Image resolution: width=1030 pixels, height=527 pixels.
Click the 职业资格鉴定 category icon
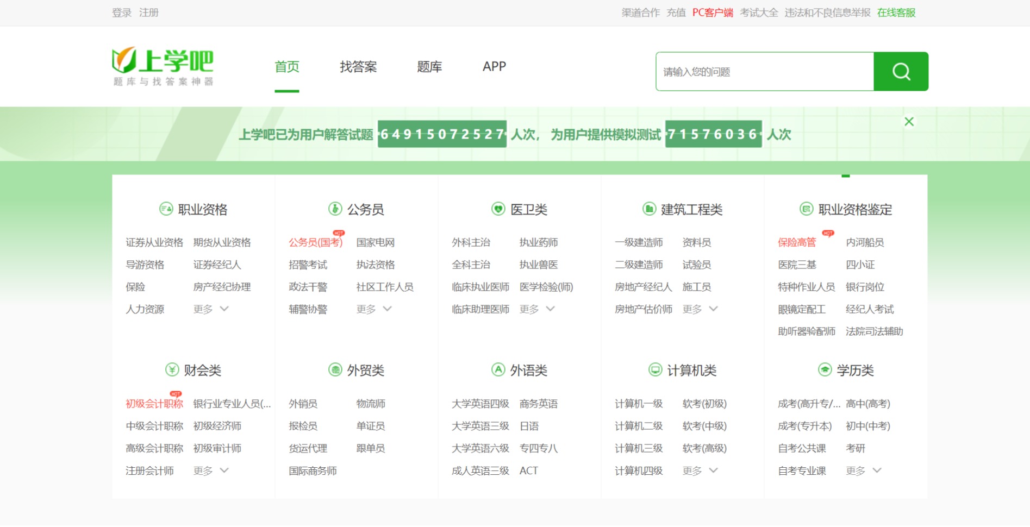point(806,209)
